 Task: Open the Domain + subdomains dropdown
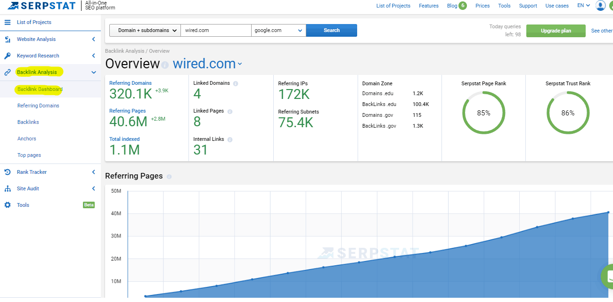pyautogui.click(x=145, y=30)
